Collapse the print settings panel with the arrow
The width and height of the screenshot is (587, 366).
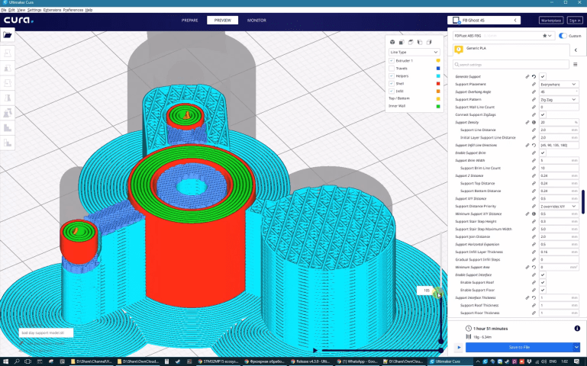(574, 50)
